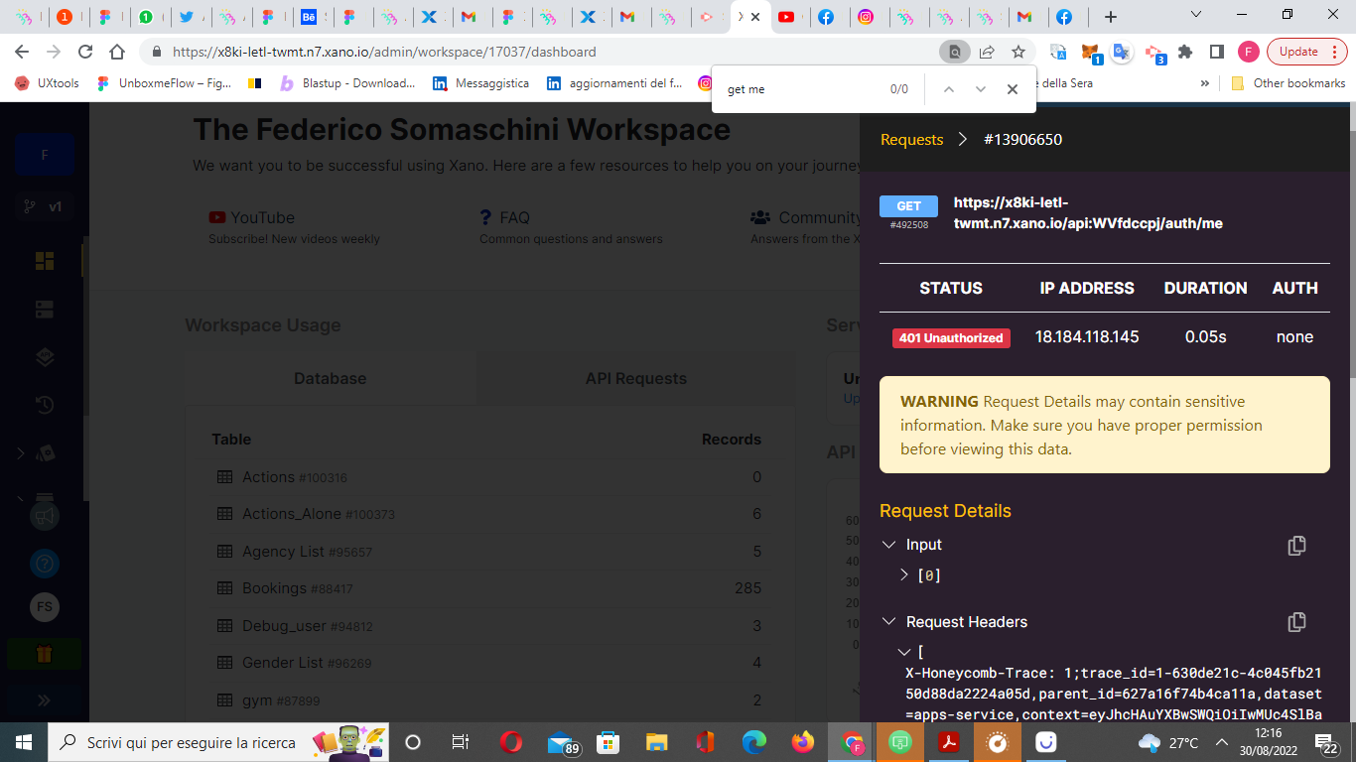Image resolution: width=1356 pixels, height=762 pixels.
Task: Collapse the Input section
Action: [888, 545]
